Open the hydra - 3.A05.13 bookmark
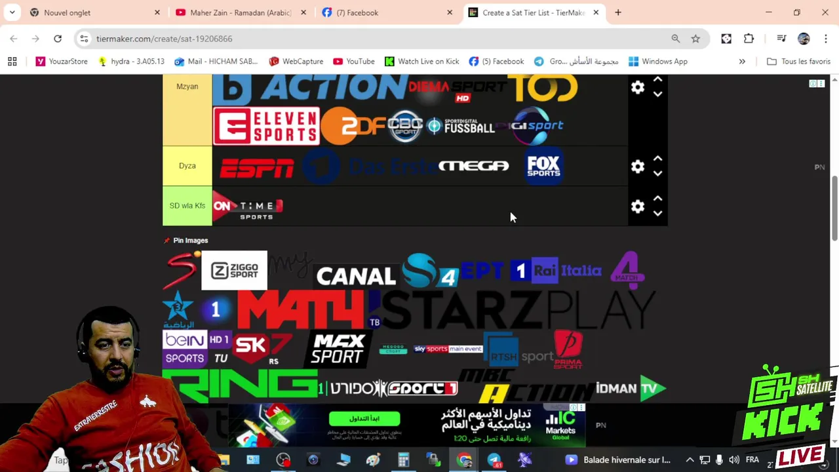839x472 pixels. 130,61
